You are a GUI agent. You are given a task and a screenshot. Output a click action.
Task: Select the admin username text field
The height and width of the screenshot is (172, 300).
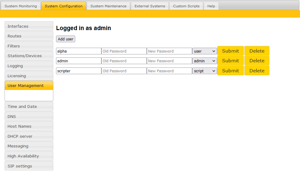pos(79,61)
